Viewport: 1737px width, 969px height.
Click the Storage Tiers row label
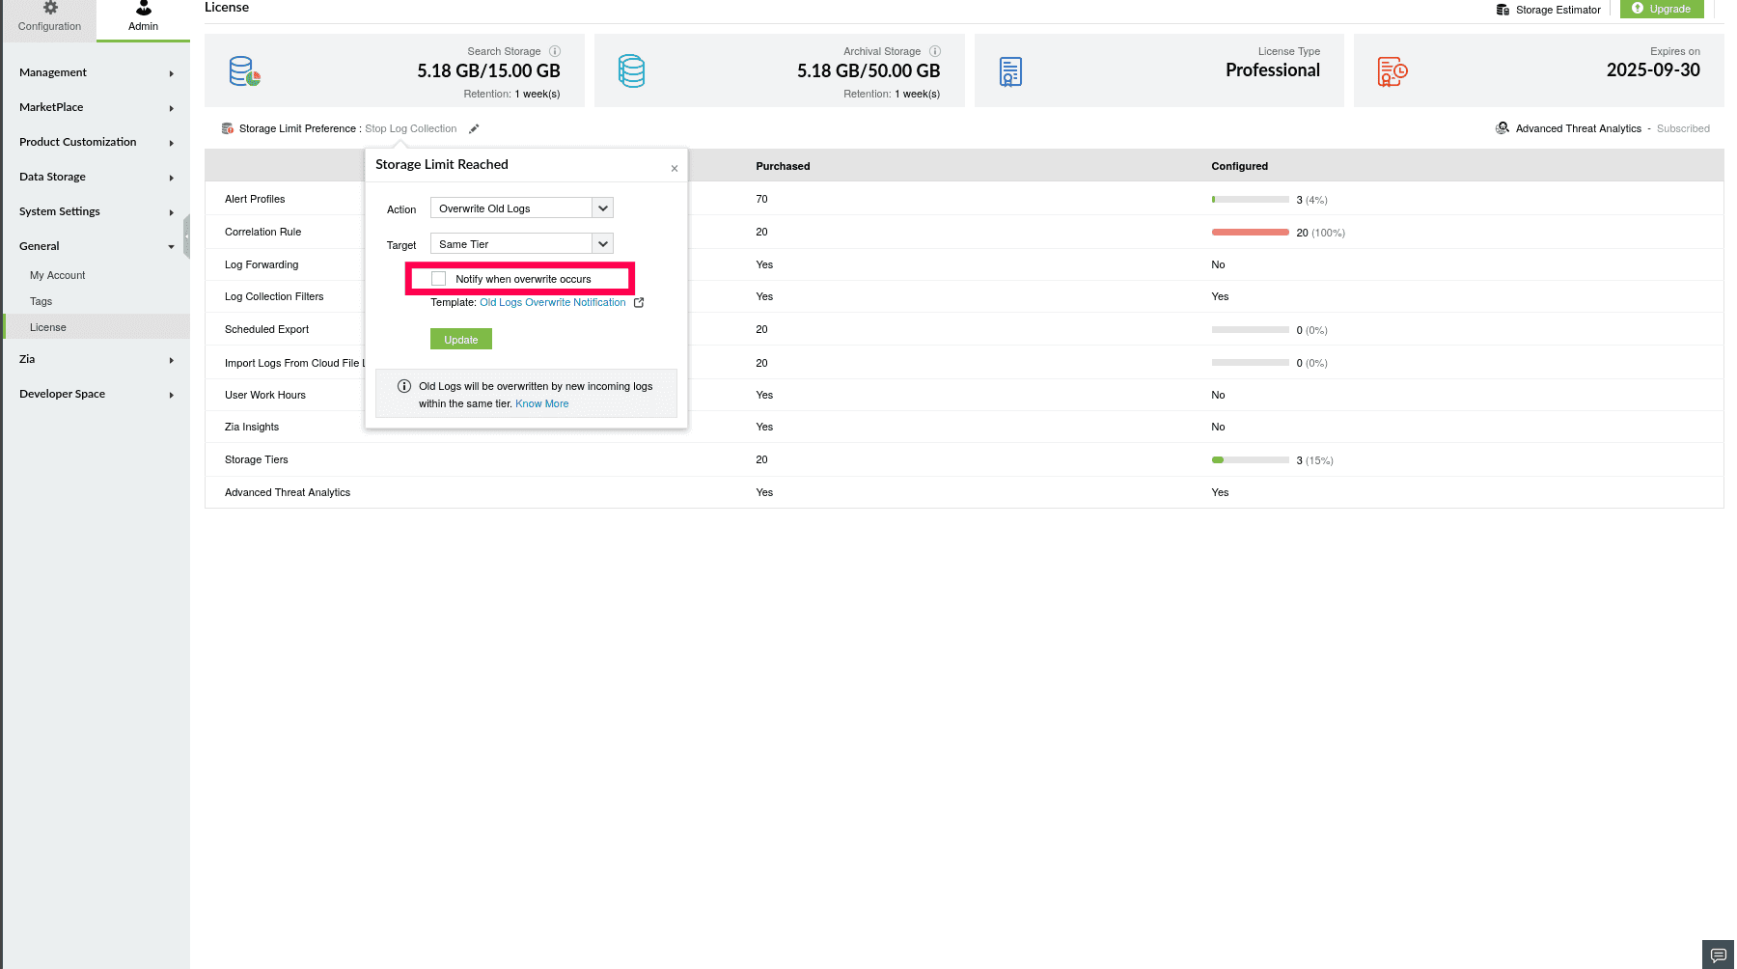click(x=257, y=460)
